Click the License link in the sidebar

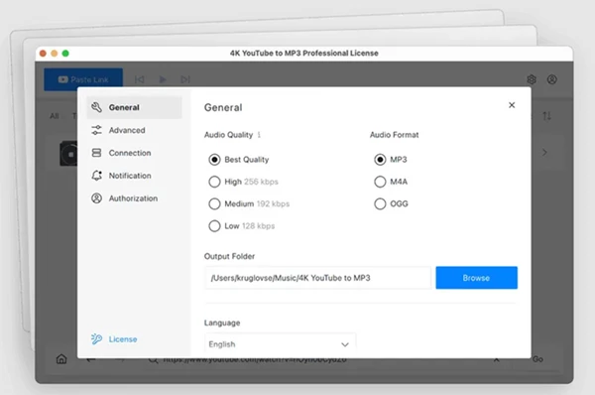point(123,339)
